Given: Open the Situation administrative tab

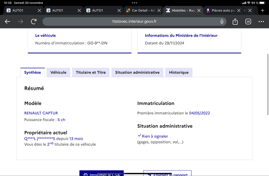Looking at the screenshot, I should coord(137,72).
